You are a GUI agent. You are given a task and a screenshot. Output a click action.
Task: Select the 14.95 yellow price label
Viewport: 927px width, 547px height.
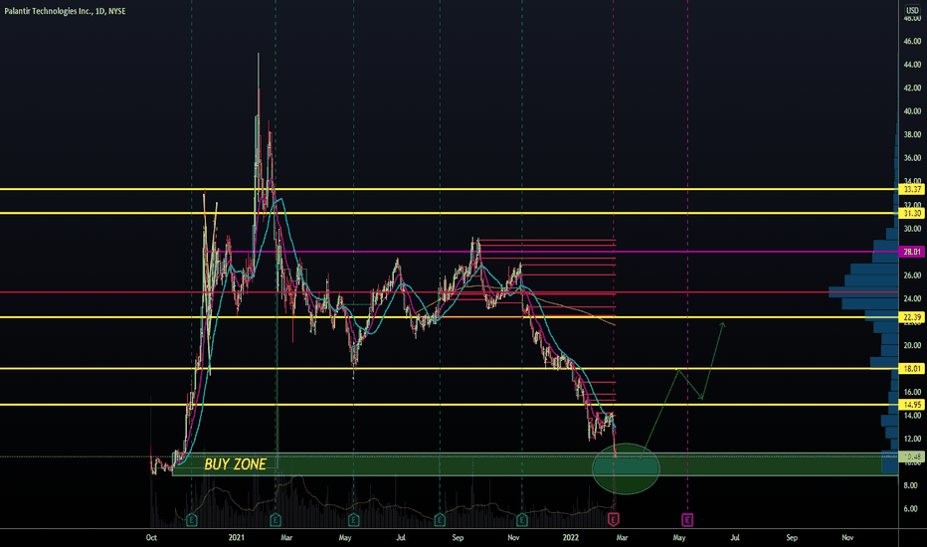[x=912, y=405]
